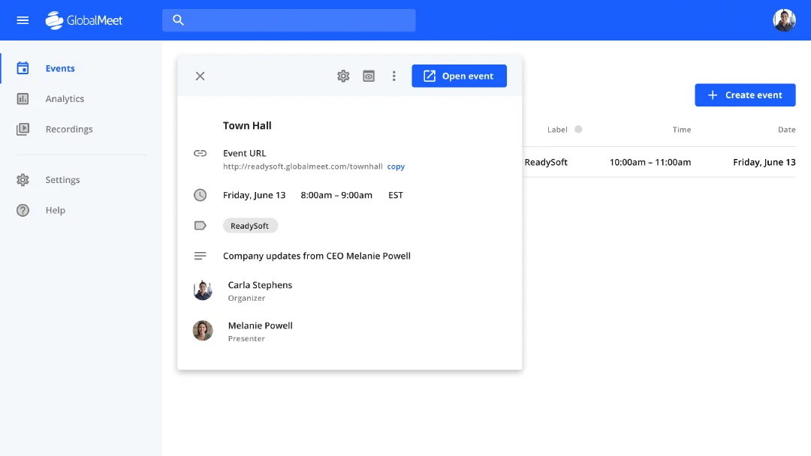Click the gray dot next to Label
This screenshot has height=456, width=811.
[578, 129]
